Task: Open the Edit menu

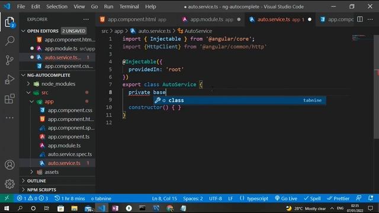Action: pos(36,7)
